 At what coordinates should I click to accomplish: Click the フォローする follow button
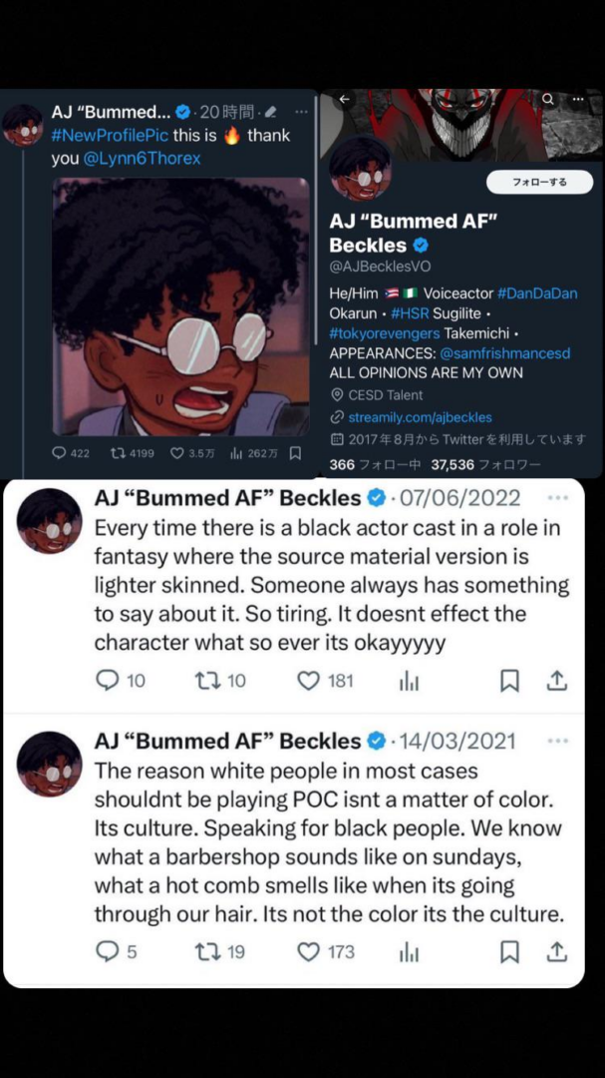click(539, 183)
